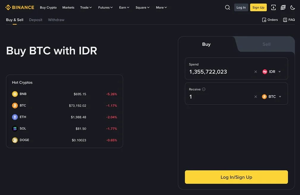
Task: Click the Buy BTC with IDR heading
Action: [x=52, y=51]
